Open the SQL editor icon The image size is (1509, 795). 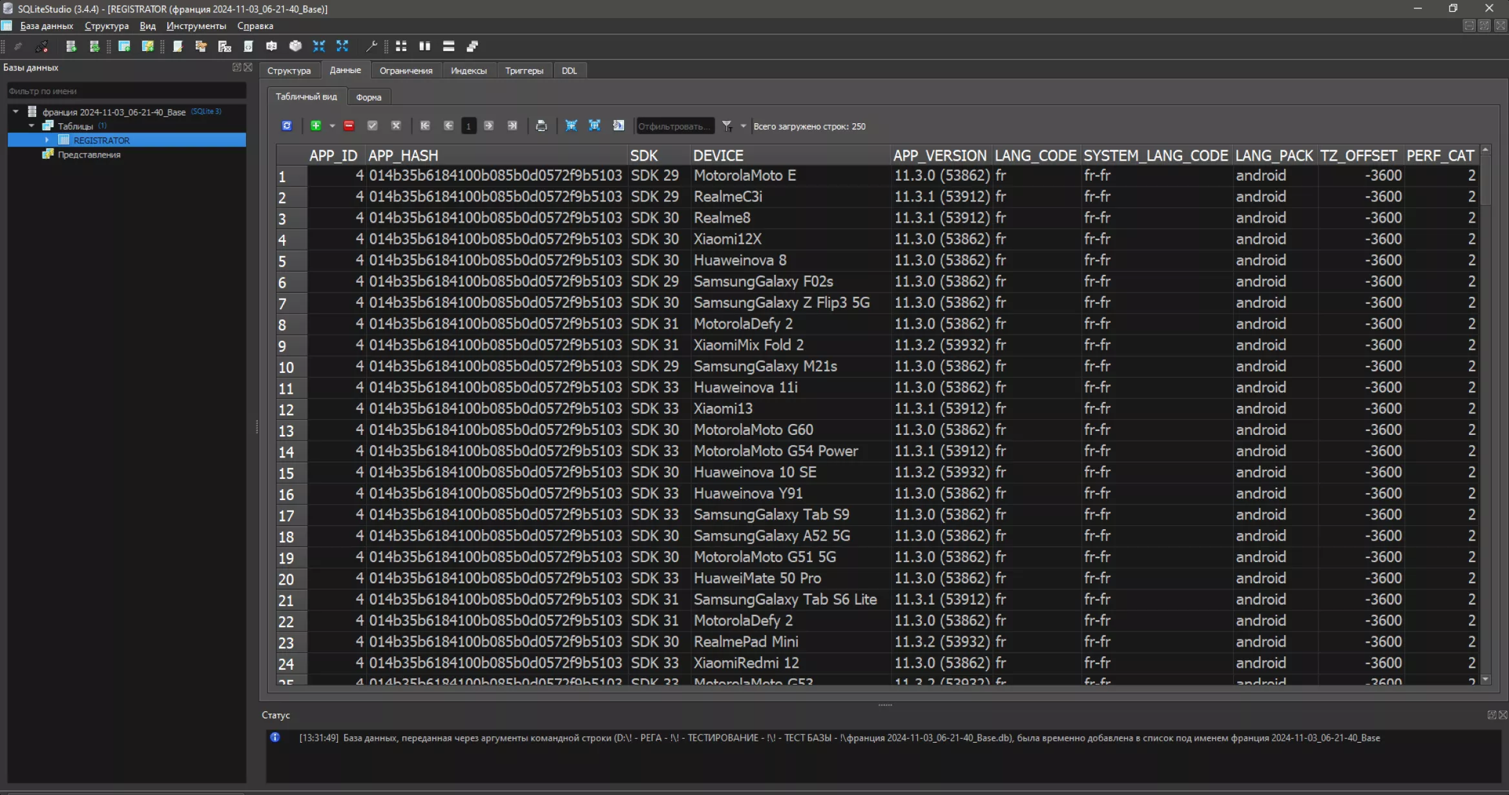(178, 46)
